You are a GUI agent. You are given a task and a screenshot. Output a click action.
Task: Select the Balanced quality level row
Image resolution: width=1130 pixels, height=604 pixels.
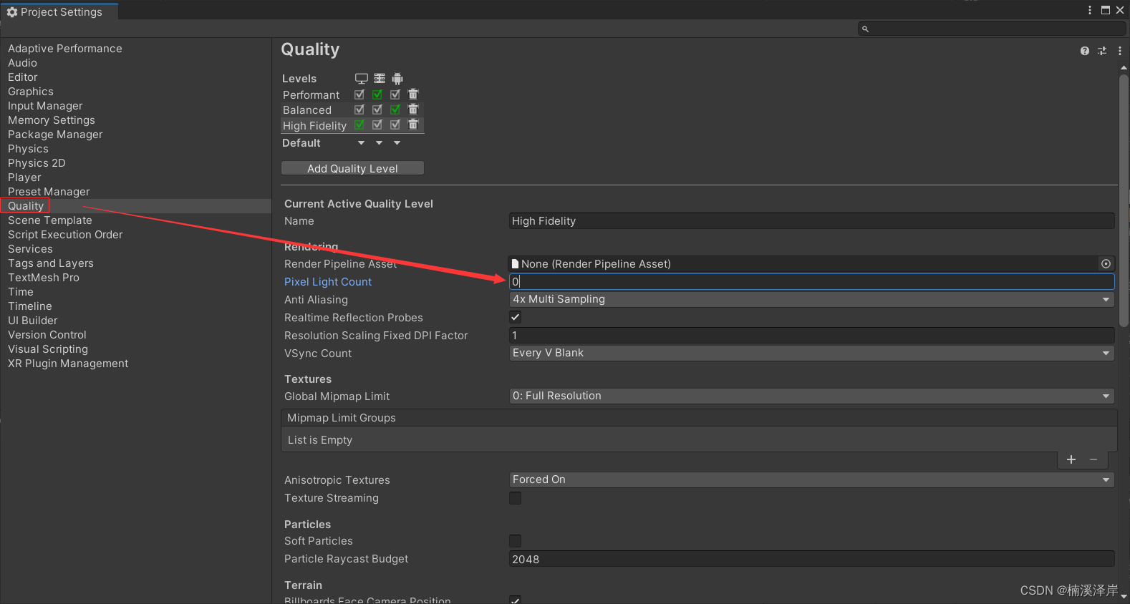(307, 109)
